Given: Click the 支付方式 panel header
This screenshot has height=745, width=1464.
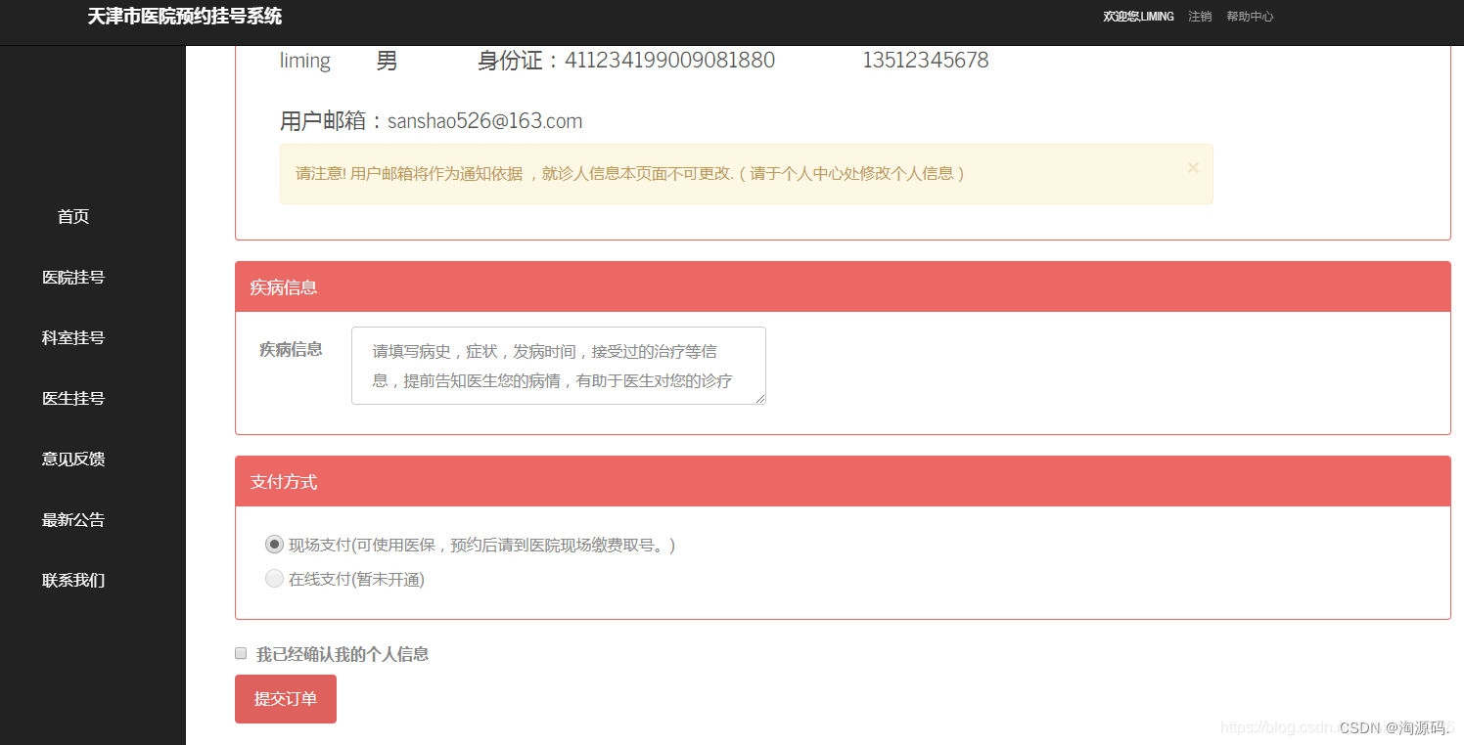Looking at the screenshot, I should click(x=843, y=481).
